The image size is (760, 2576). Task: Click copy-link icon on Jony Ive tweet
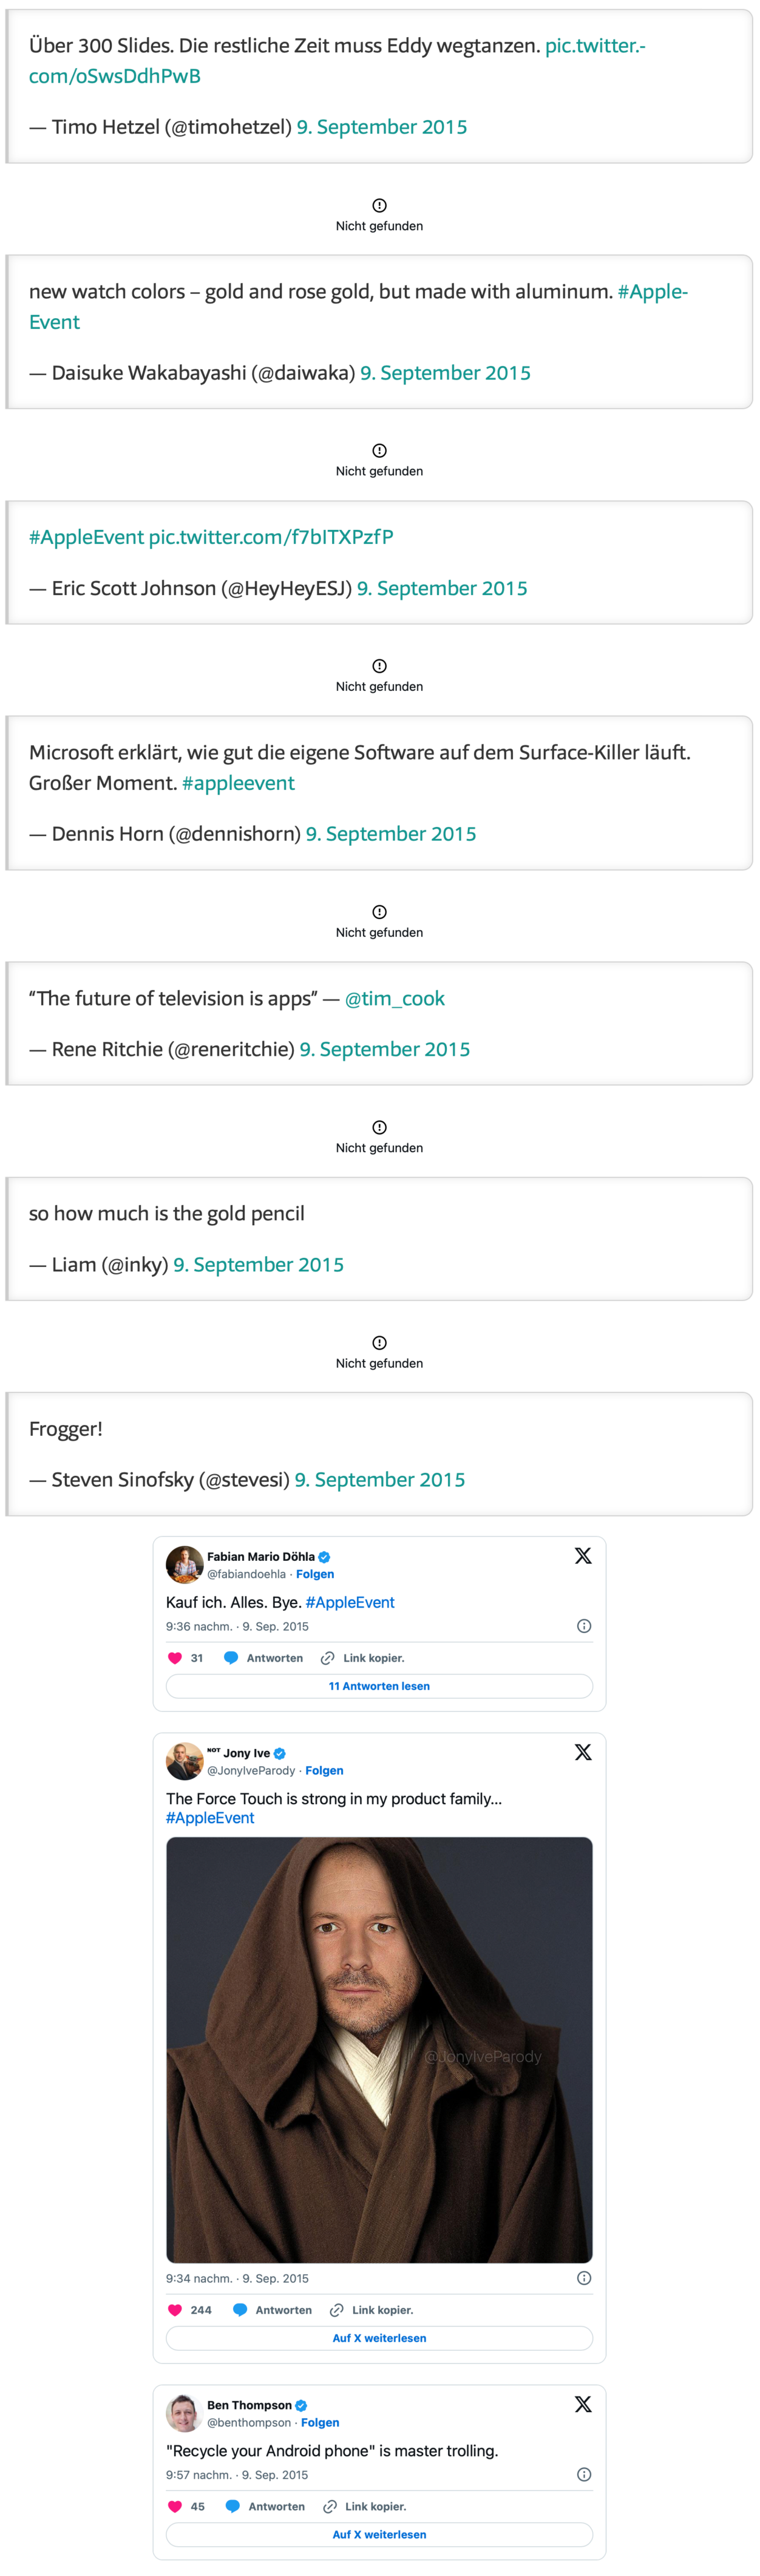tap(337, 2310)
